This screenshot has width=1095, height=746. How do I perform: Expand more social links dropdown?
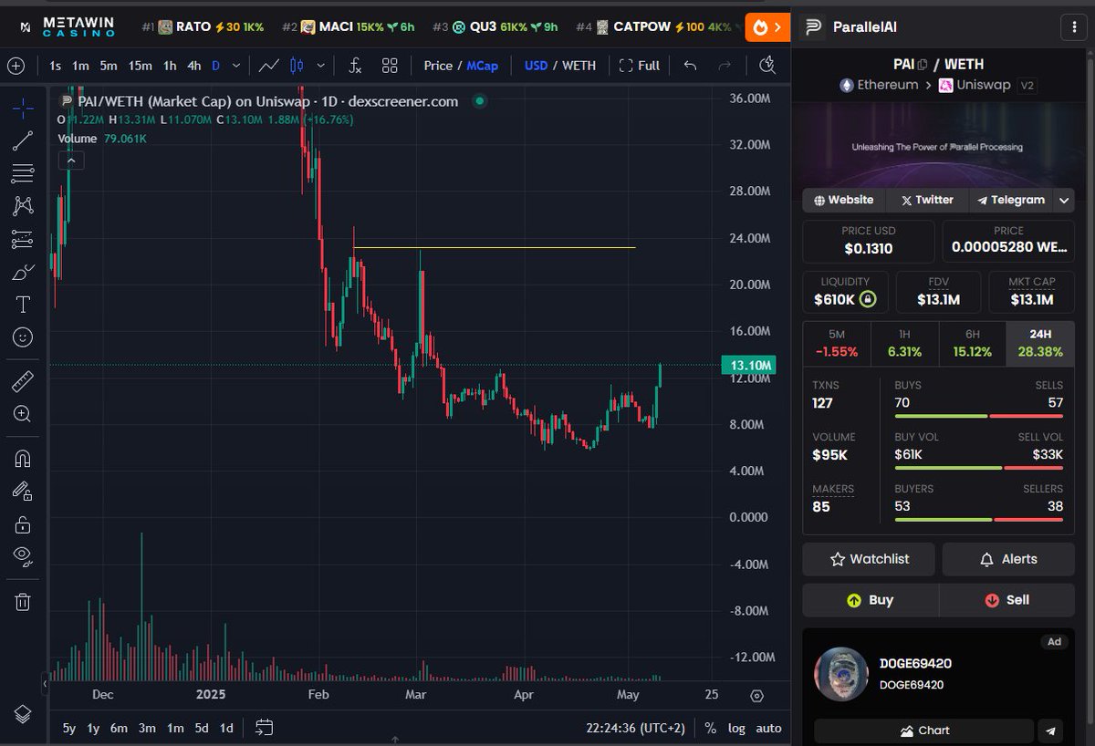[x=1064, y=200]
